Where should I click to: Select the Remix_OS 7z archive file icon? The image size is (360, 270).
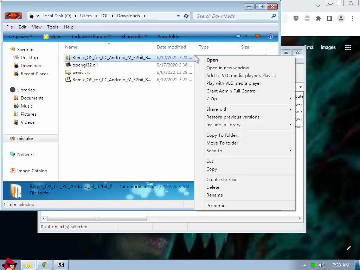[68, 79]
